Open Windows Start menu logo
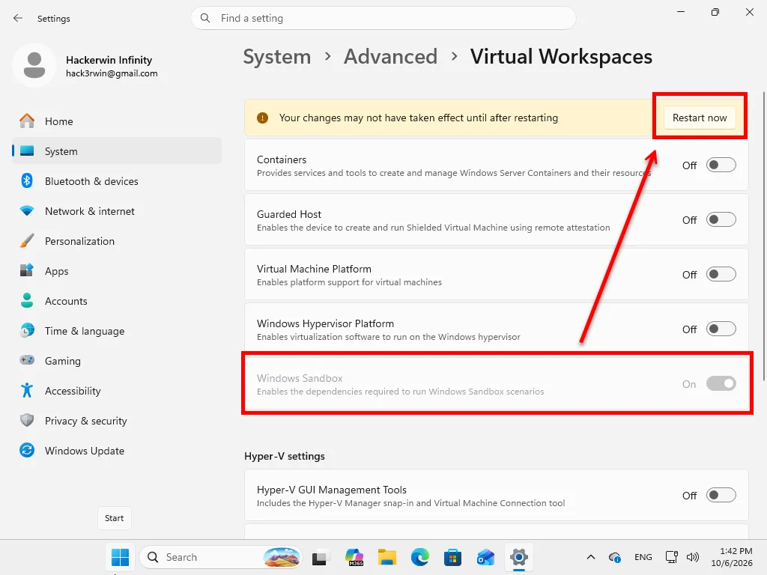 pyautogui.click(x=120, y=557)
